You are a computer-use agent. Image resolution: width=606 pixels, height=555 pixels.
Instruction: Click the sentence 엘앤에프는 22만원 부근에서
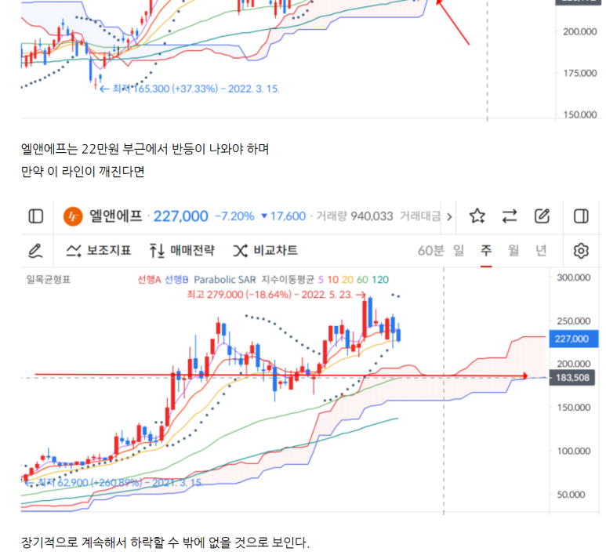(x=145, y=149)
